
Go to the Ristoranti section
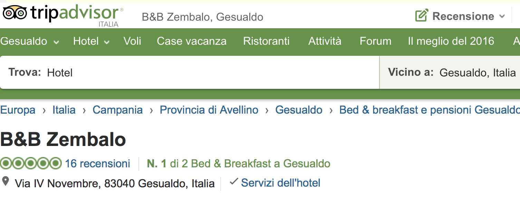pos(266,41)
